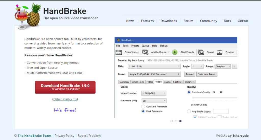Select the first carousel dot
Screen dimensions: 261x140
(x=172, y=121)
